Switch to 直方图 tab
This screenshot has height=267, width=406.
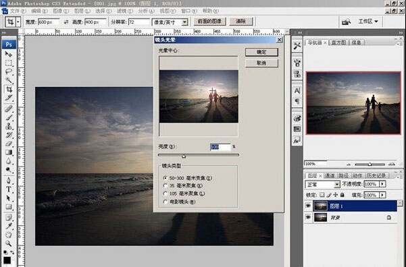click(338, 42)
